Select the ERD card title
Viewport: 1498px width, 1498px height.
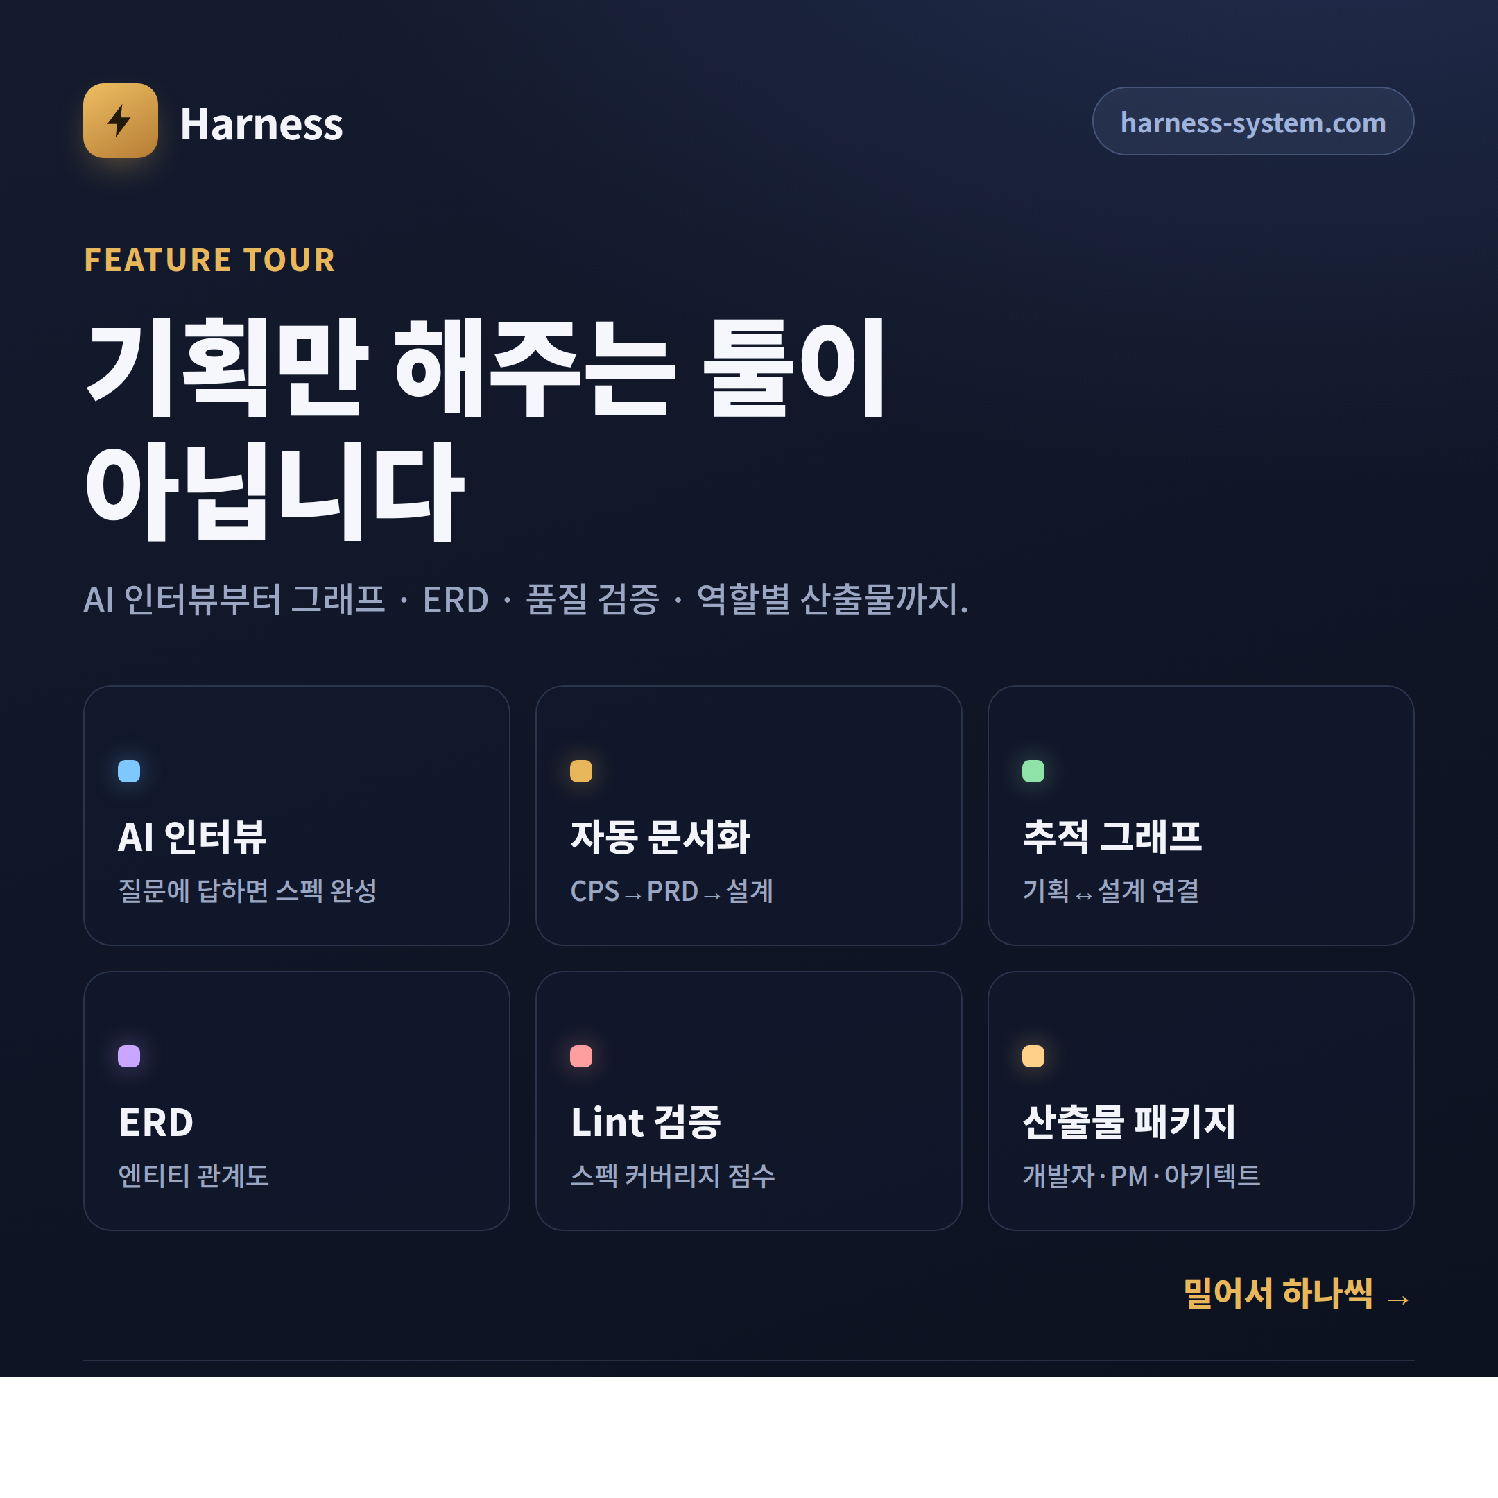click(x=156, y=1122)
